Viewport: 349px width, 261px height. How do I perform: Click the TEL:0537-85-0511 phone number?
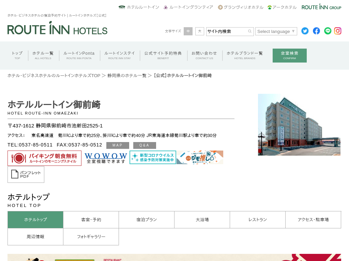[x=30, y=145]
